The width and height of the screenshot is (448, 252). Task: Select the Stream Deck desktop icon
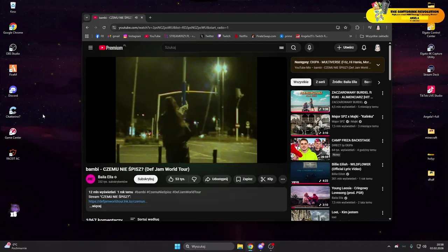431,70
